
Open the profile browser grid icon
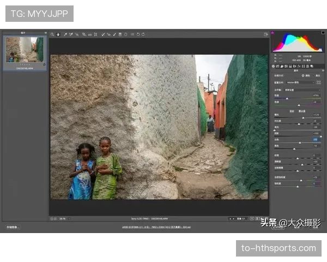pos(319,82)
